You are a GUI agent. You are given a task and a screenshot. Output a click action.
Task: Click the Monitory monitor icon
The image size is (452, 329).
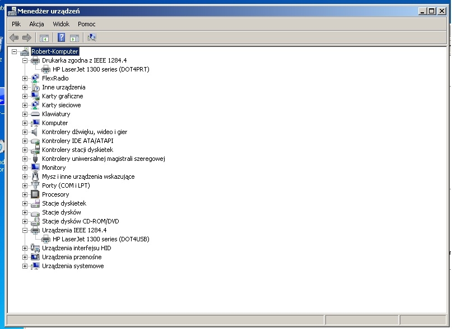tap(35, 168)
